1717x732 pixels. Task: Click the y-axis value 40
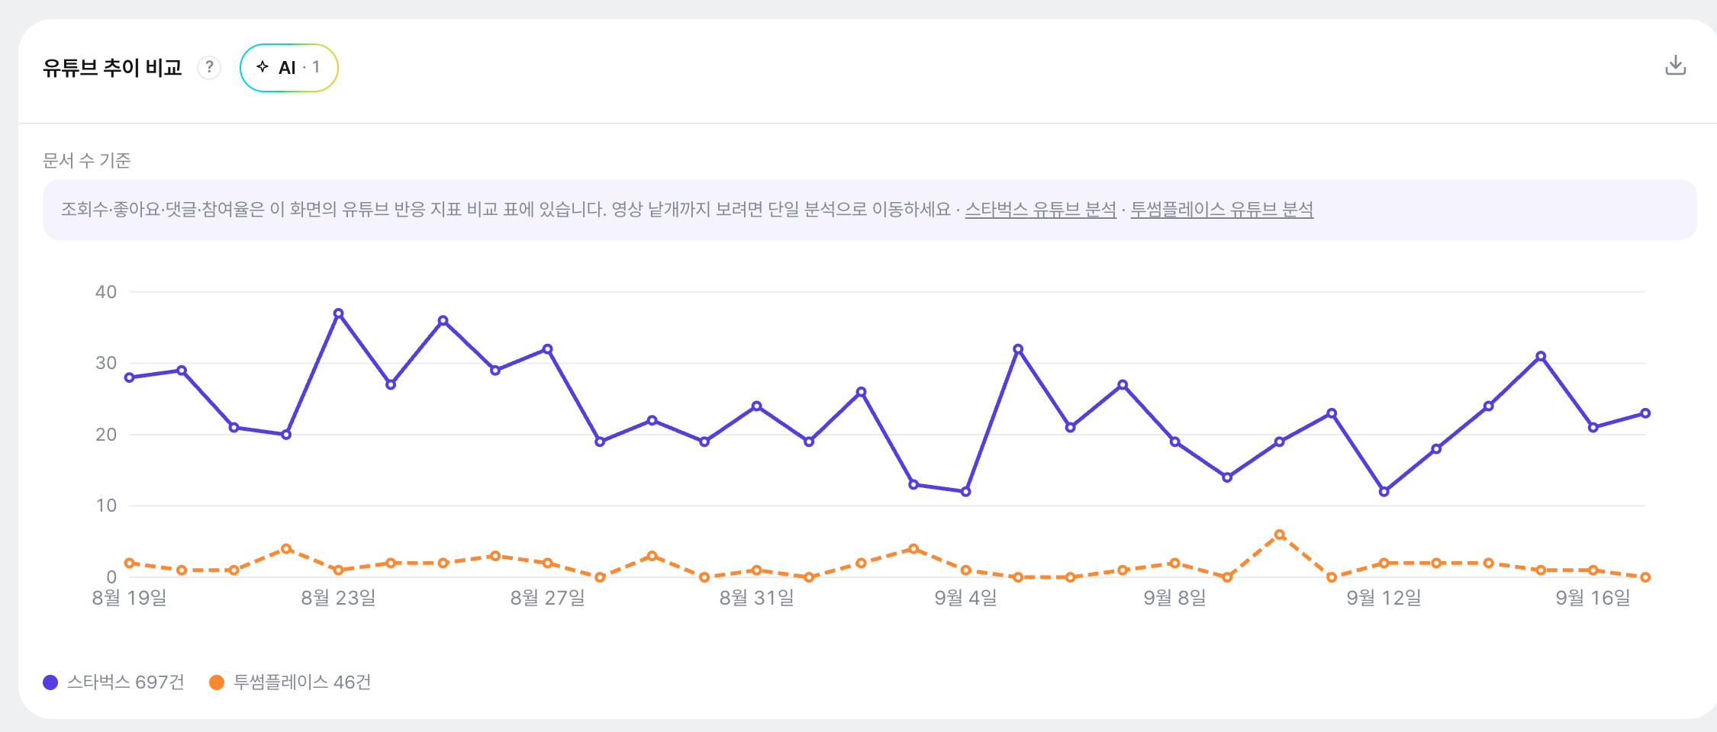(x=106, y=292)
